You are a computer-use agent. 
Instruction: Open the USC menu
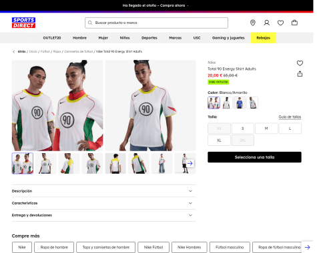coord(197,38)
